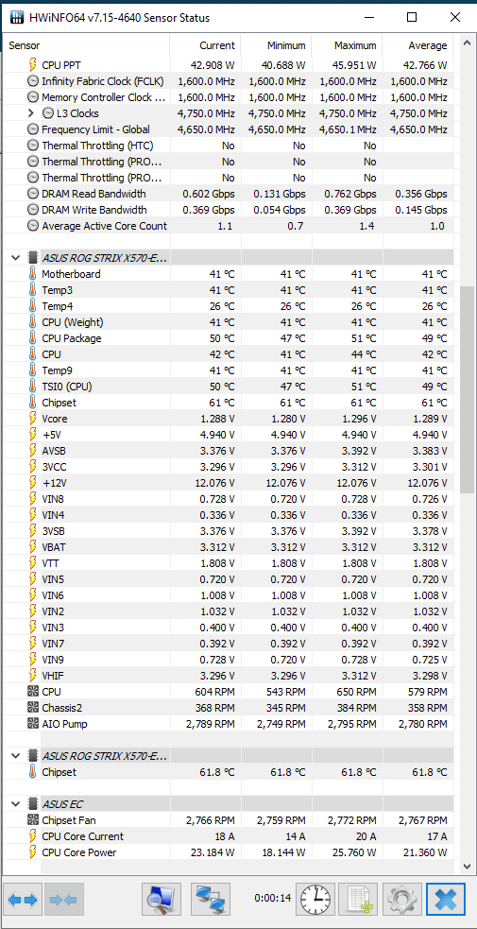Click the Average column header
477x929 pixels.
click(x=417, y=45)
